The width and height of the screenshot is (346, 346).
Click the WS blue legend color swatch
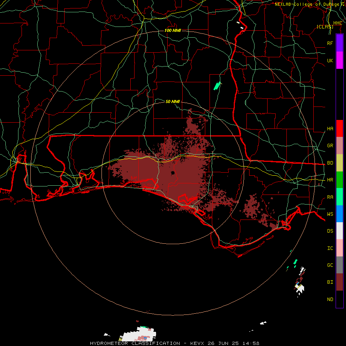pyautogui.click(x=339, y=214)
